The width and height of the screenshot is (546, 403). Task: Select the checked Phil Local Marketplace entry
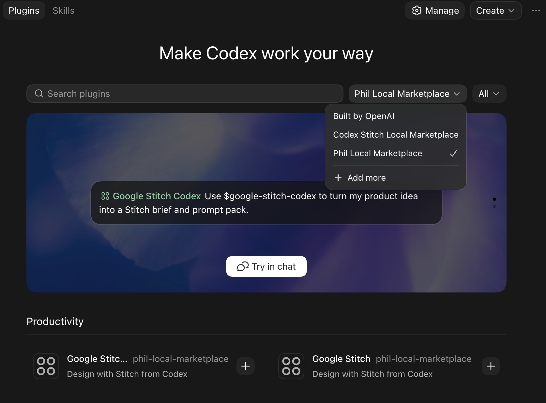click(x=396, y=153)
